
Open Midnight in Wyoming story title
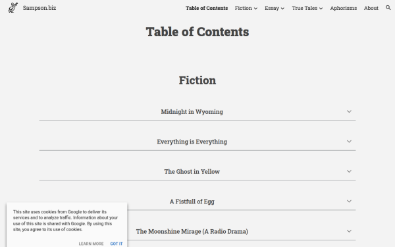(192, 112)
